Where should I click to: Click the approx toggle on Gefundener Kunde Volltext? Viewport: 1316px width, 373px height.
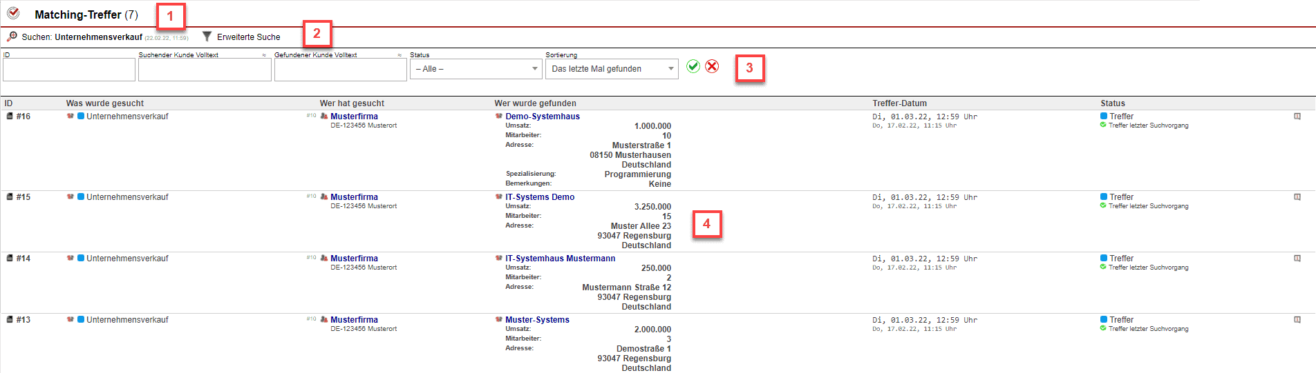click(x=399, y=55)
